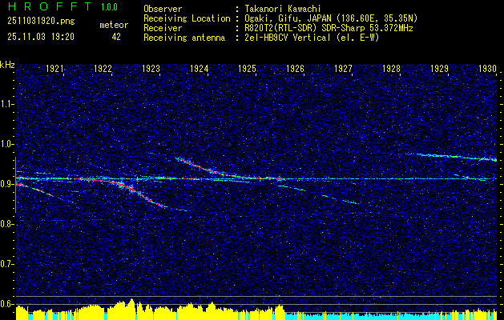Click the 1925 time axis marker
The height and width of the screenshot is (320, 504).
(x=247, y=69)
